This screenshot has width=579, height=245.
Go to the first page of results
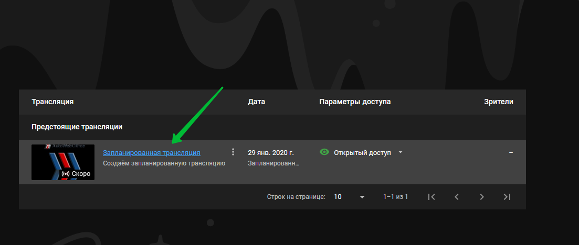pyautogui.click(x=431, y=197)
